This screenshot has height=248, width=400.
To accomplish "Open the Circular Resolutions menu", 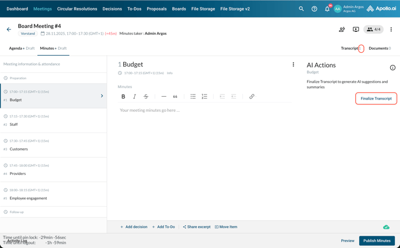I will coord(77,9).
